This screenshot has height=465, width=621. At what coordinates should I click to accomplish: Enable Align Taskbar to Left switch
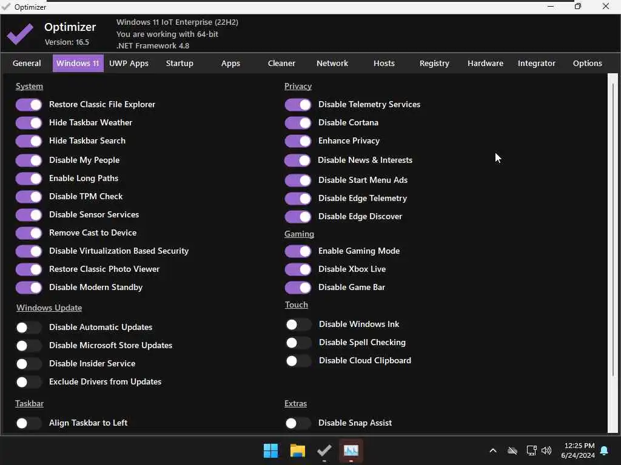pos(29,423)
